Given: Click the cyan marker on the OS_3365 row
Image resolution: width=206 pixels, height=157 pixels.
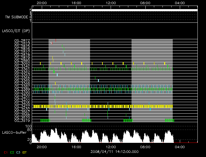Looking at the screenshot, I should (x=98, y=81).
